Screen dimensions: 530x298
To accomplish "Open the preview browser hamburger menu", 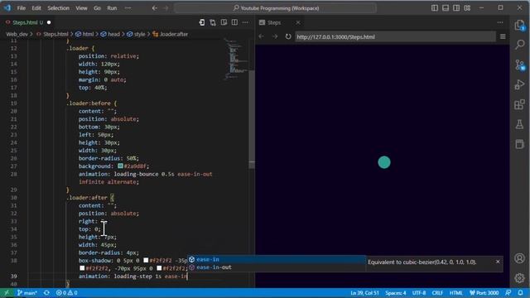I will [503, 36].
